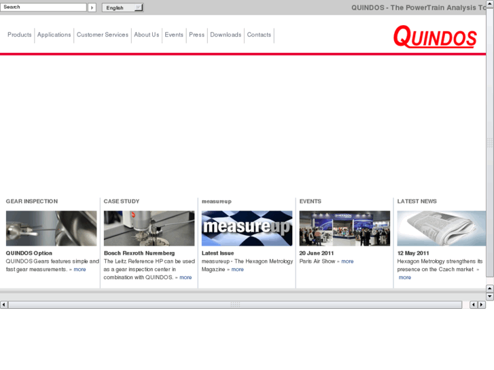494x370 pixels.
Task: Open the Customer Services menu
Action: (x=103, y=35)
